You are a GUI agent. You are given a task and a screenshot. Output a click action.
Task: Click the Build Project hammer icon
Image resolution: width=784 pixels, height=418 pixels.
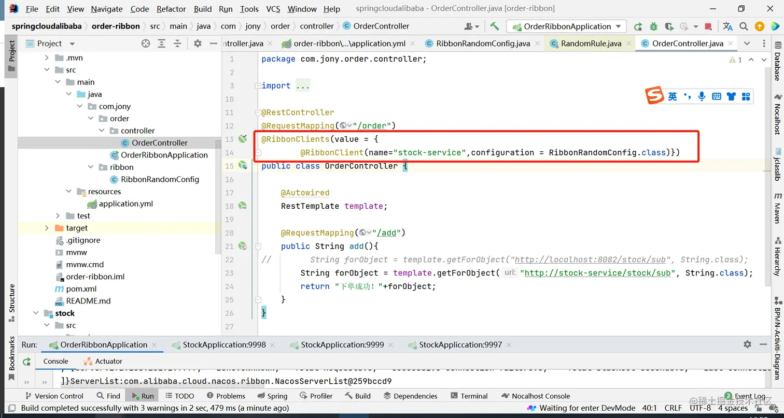pyautogui.click(x=495, y=26)
